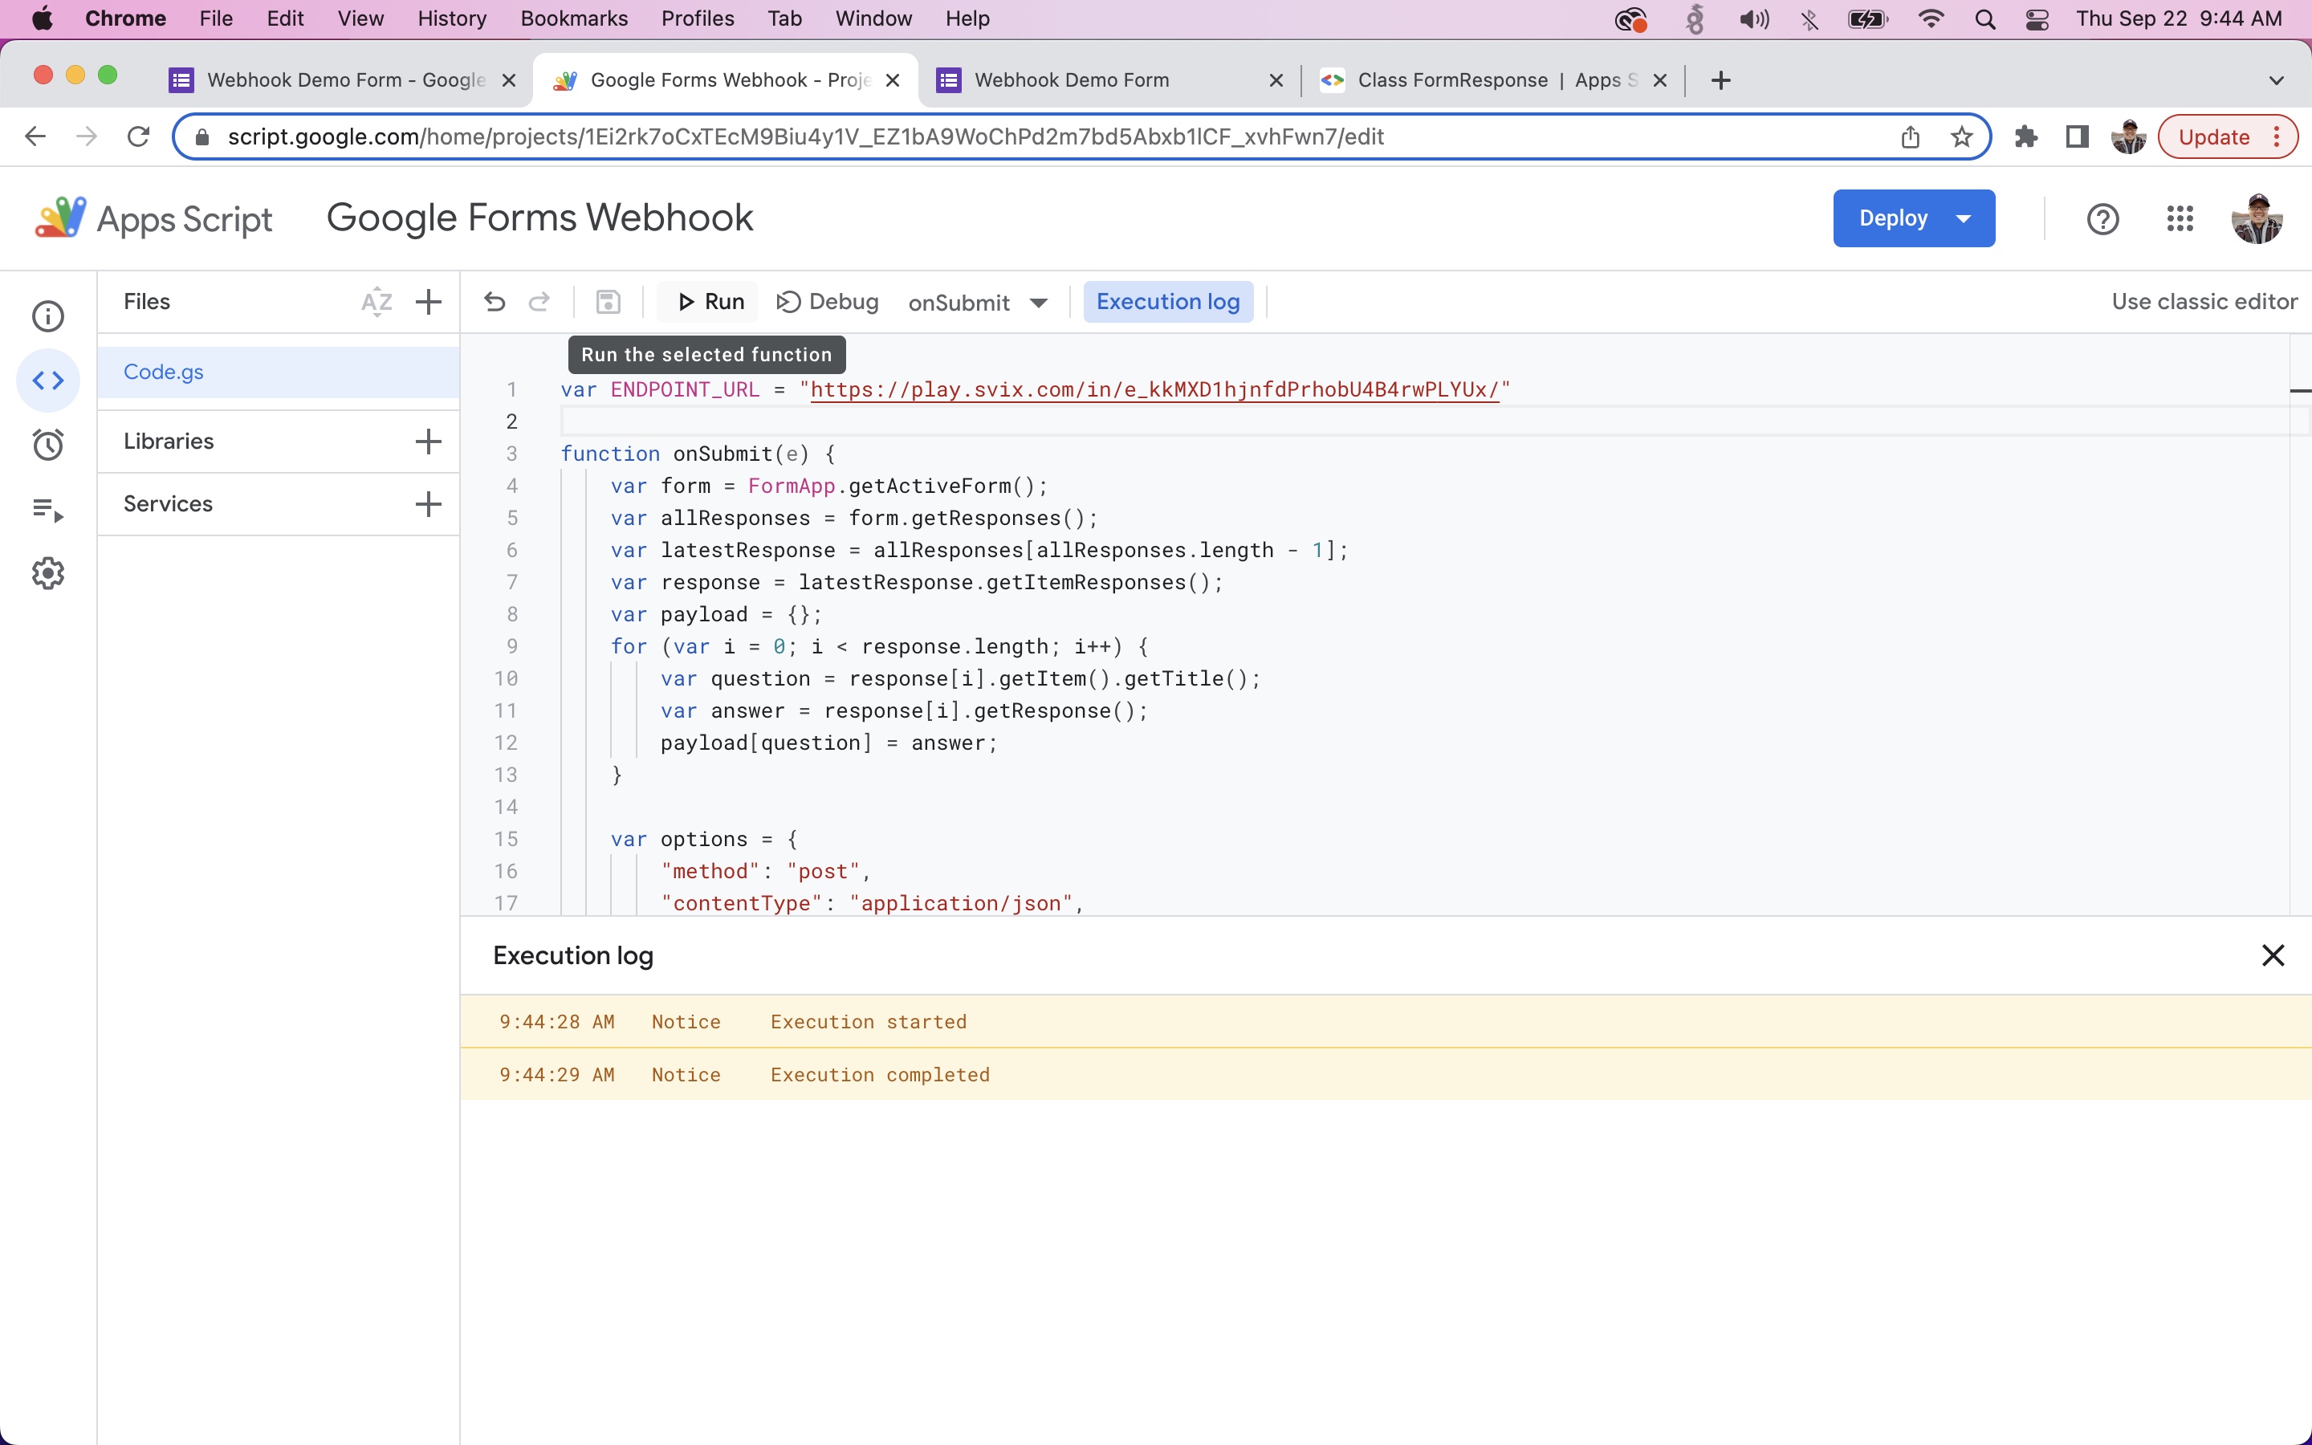Go back in Chrome navigation

pos(35,136)
